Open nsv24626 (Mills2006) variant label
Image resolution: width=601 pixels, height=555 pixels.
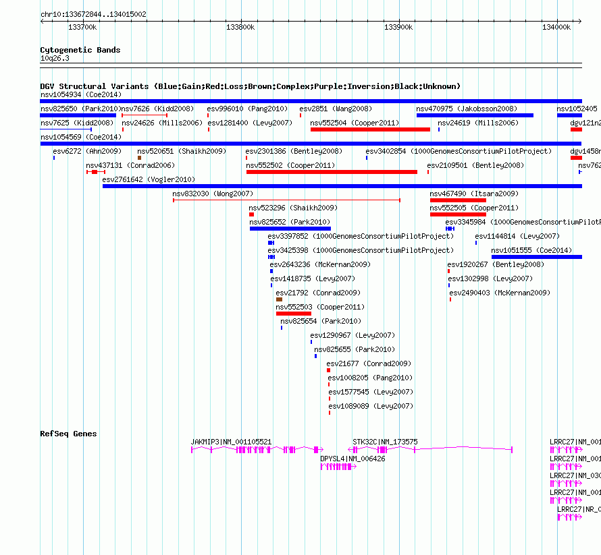pyautogui.click(x=162, y=123)
